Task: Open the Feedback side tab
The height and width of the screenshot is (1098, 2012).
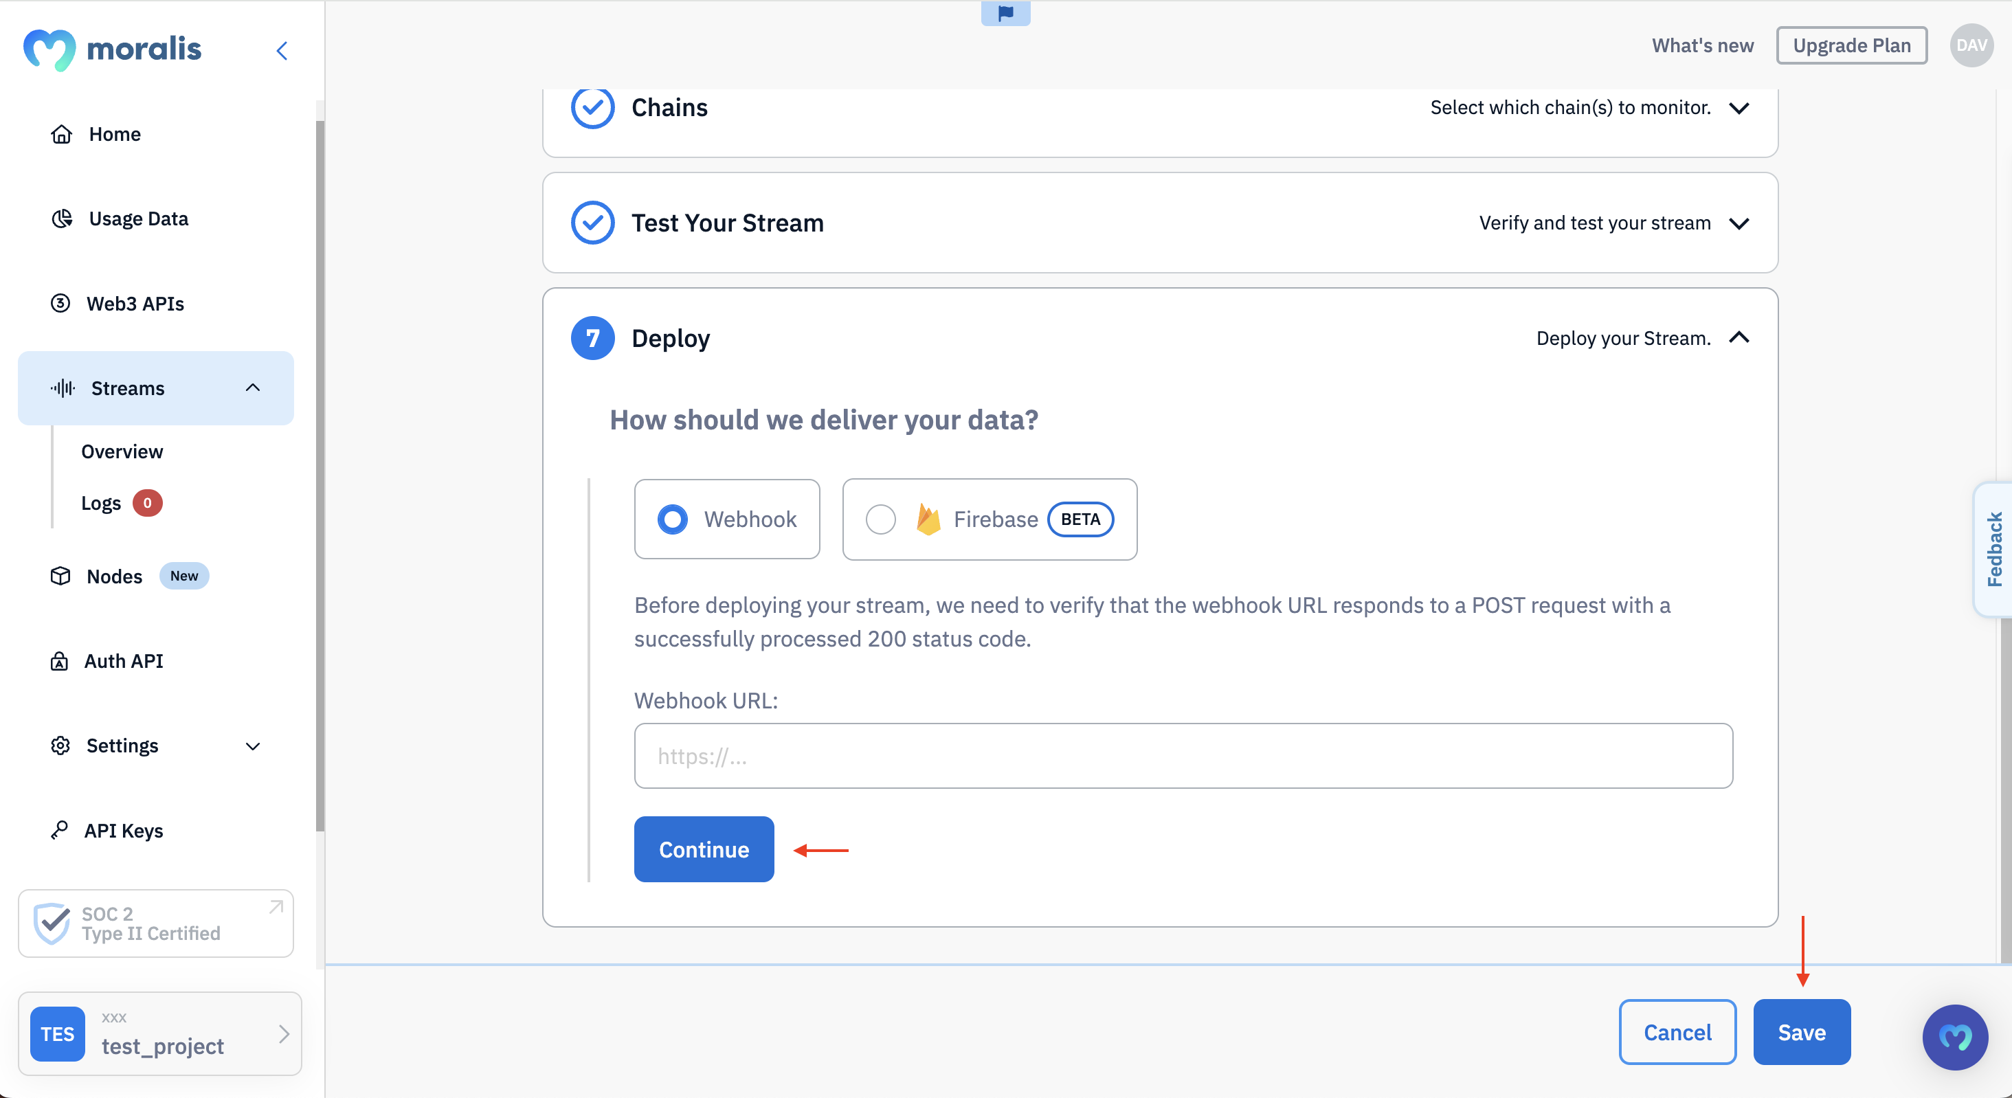Action: tap(1993, 550)
